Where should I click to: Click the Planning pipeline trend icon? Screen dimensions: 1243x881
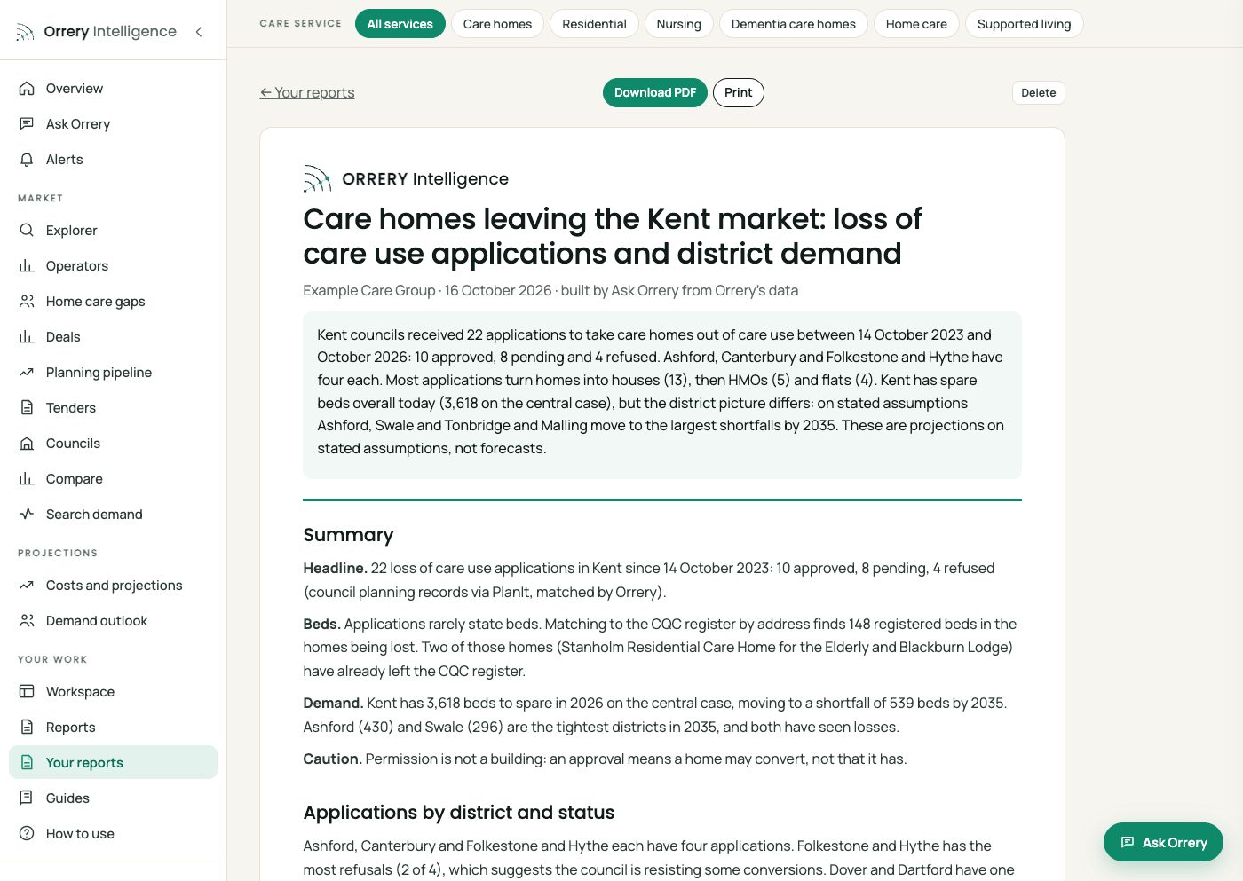[27, 373]
